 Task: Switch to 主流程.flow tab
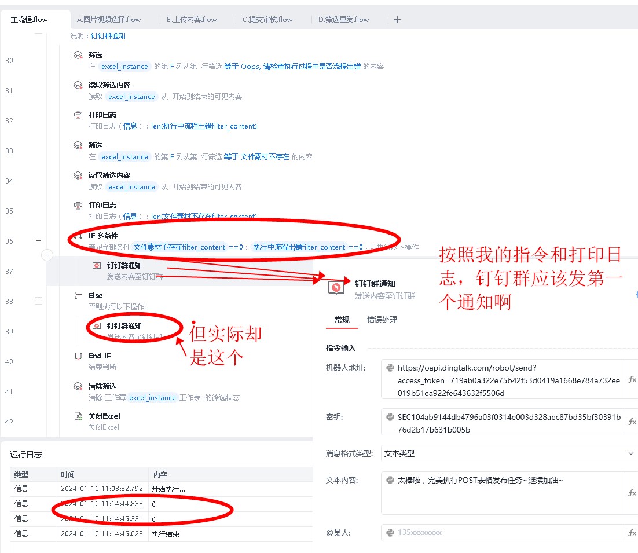click(29, 20)
